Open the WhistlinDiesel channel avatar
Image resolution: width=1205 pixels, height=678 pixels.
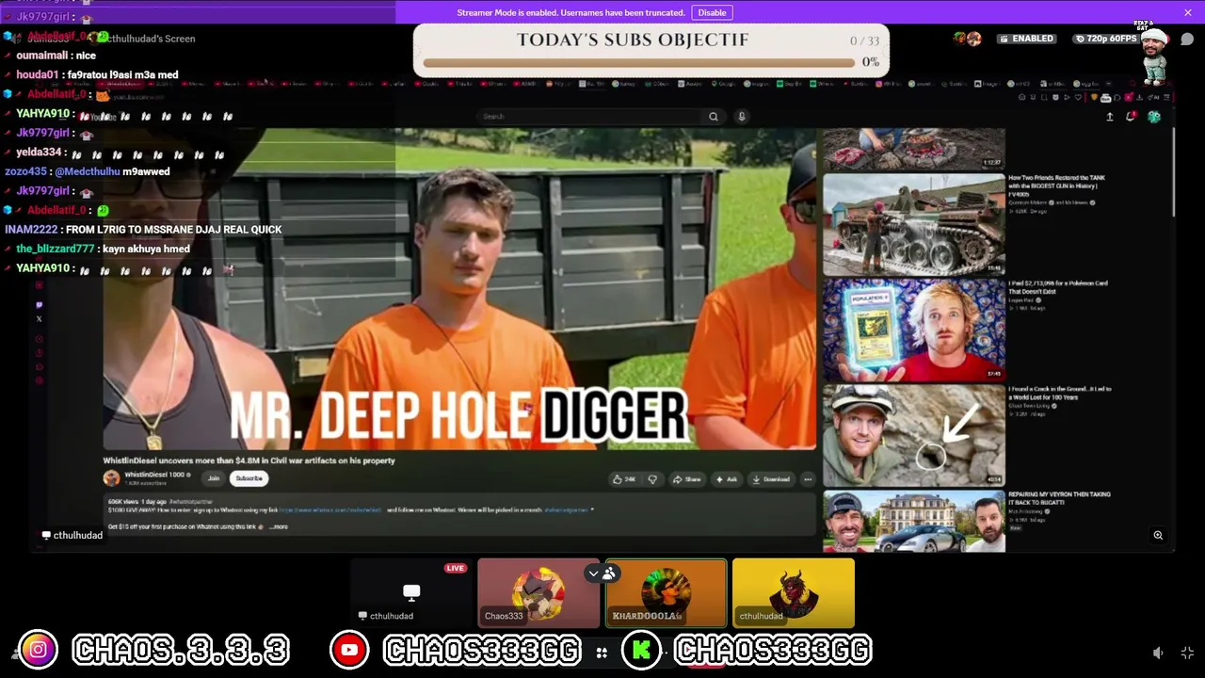coord(111,478)
